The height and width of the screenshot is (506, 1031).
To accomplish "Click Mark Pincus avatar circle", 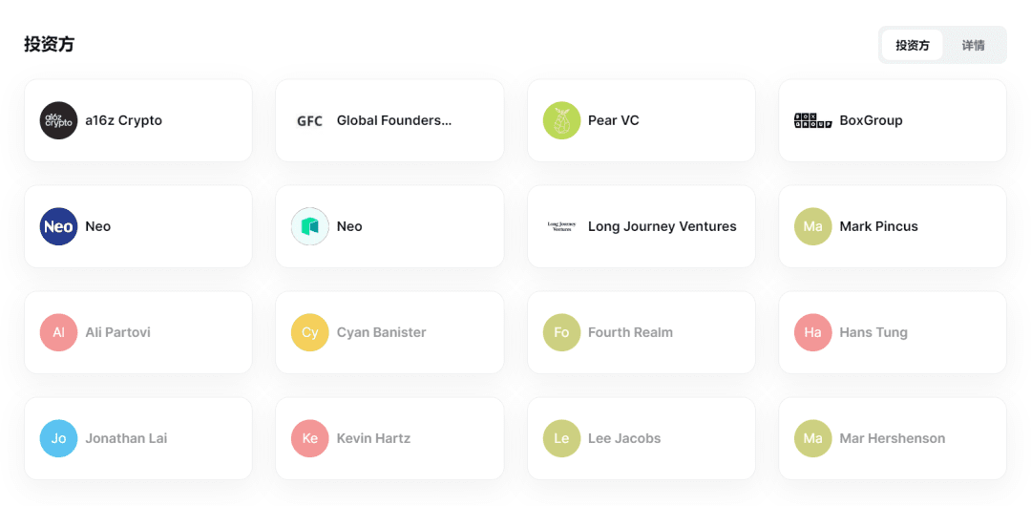I will pos(812,226).
